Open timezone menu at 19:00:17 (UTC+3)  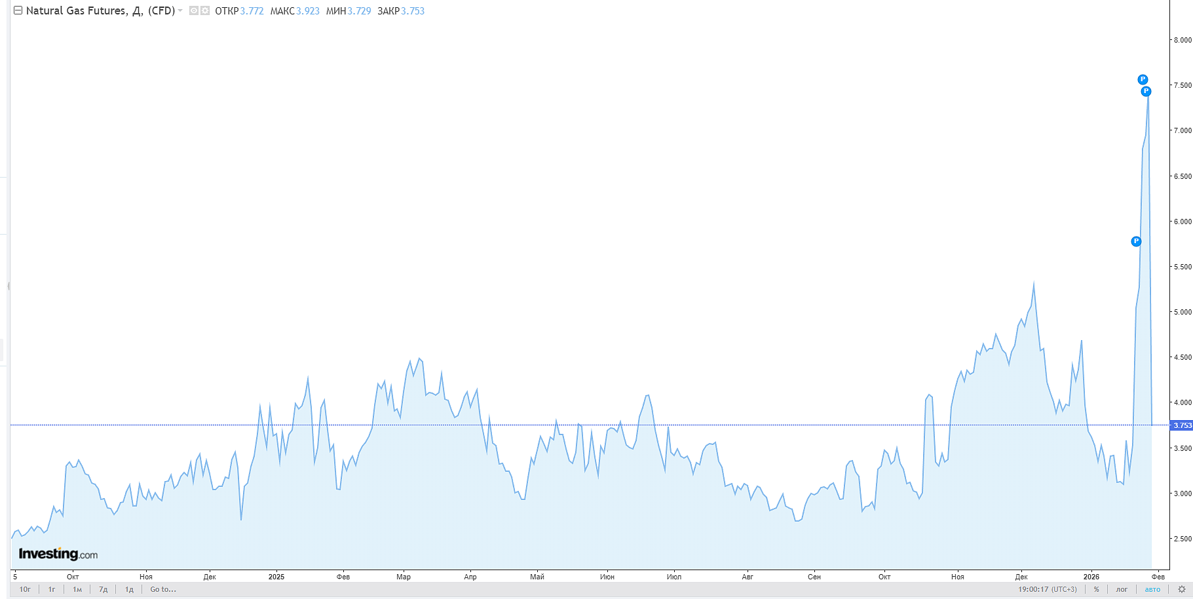(1047, 589)
